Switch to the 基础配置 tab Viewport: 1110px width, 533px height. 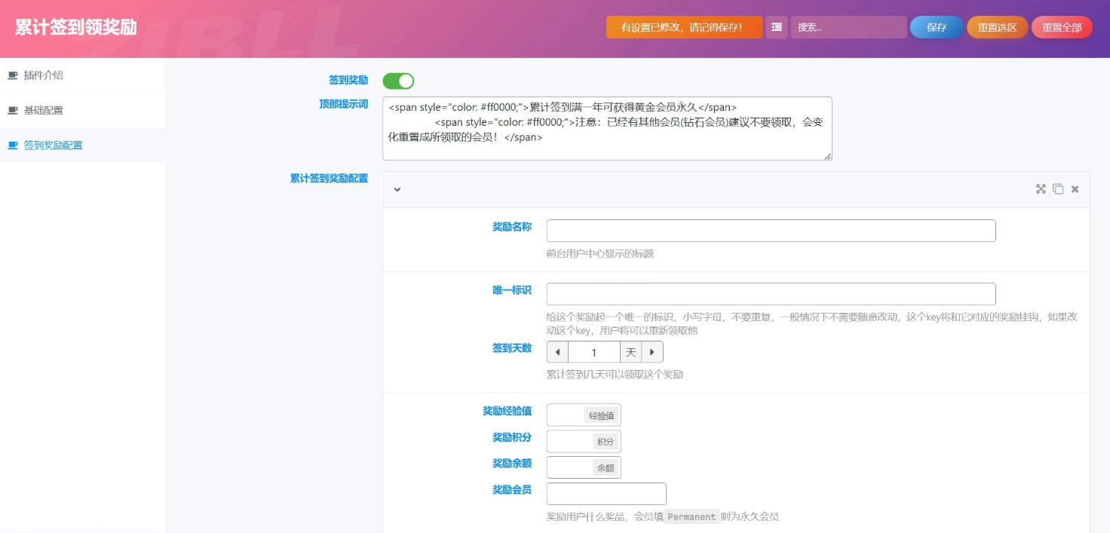[x=44, y=110]
